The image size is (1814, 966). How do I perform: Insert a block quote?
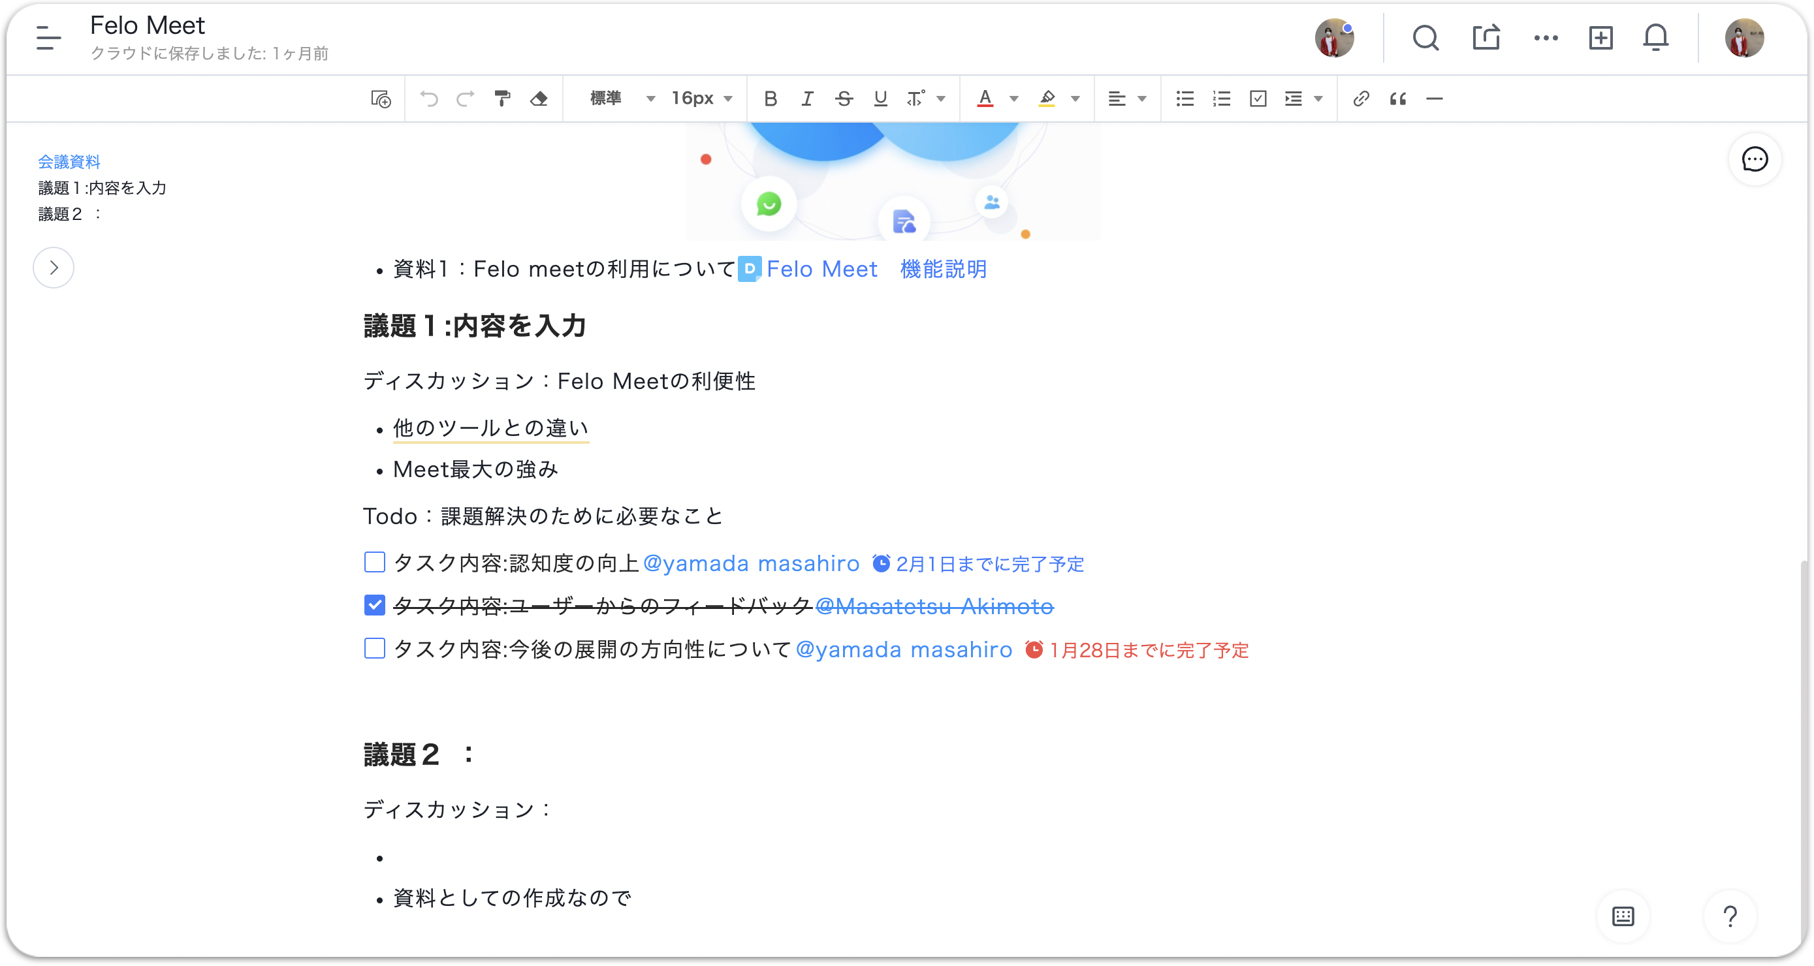point(1398,99)
